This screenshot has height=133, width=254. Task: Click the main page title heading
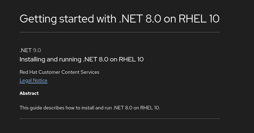119,19
